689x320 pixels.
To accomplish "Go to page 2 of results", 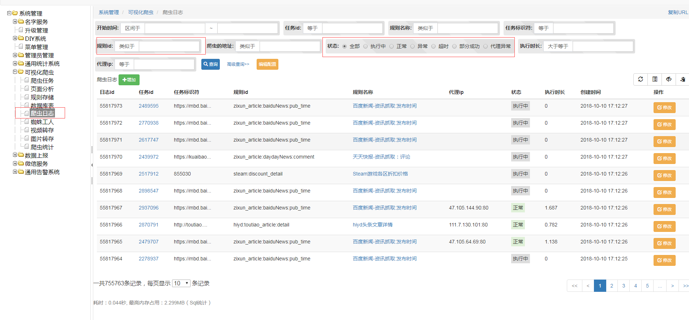I will tap(612, 286).
